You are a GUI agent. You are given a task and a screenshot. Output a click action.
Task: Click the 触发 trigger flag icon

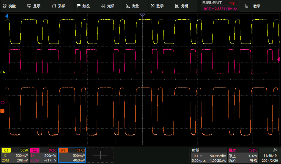click(x=79, y=6)
